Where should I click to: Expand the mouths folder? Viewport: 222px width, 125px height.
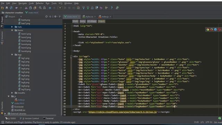tap(12, 93)
